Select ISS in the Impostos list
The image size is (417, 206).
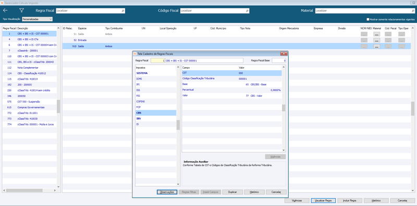[x=155, y=90]
